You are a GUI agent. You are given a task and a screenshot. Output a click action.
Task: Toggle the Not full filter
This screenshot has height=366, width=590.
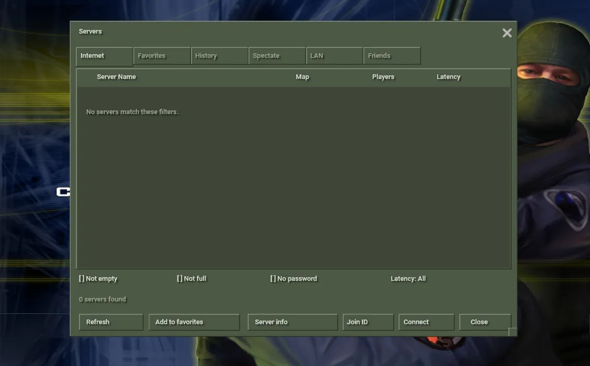(x=192, y=279)
